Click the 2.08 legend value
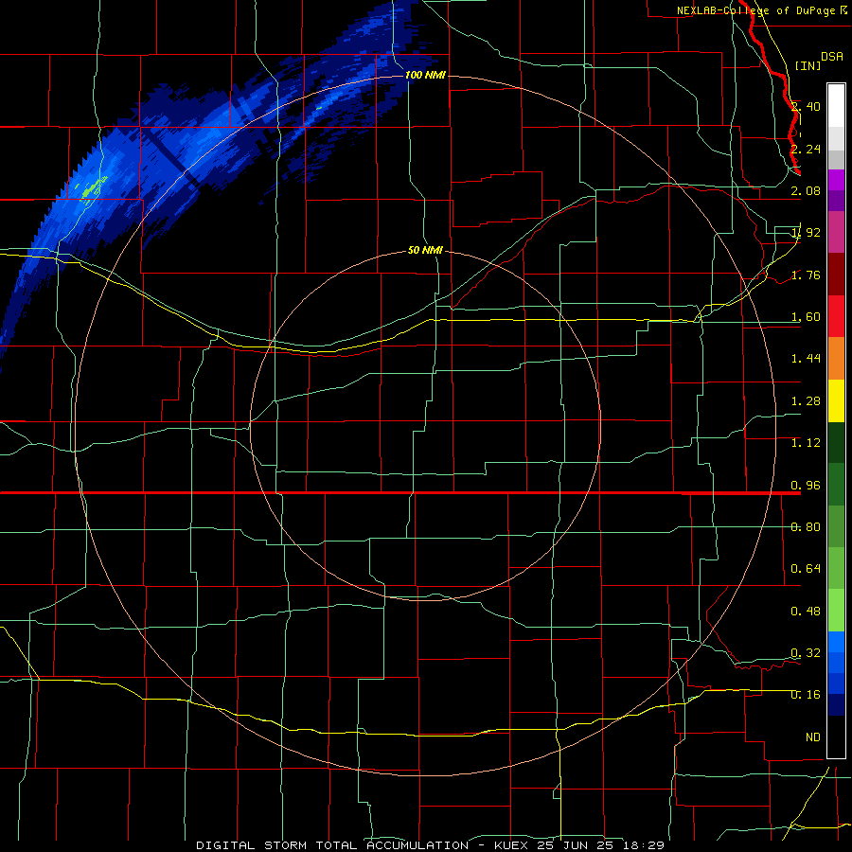 click(806, 190)
